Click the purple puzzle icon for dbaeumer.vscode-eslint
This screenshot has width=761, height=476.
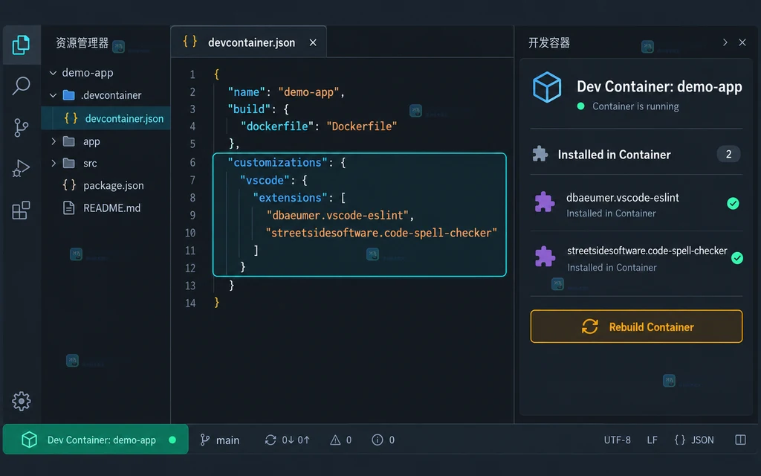pyautogui.click(x=545, y=202)
